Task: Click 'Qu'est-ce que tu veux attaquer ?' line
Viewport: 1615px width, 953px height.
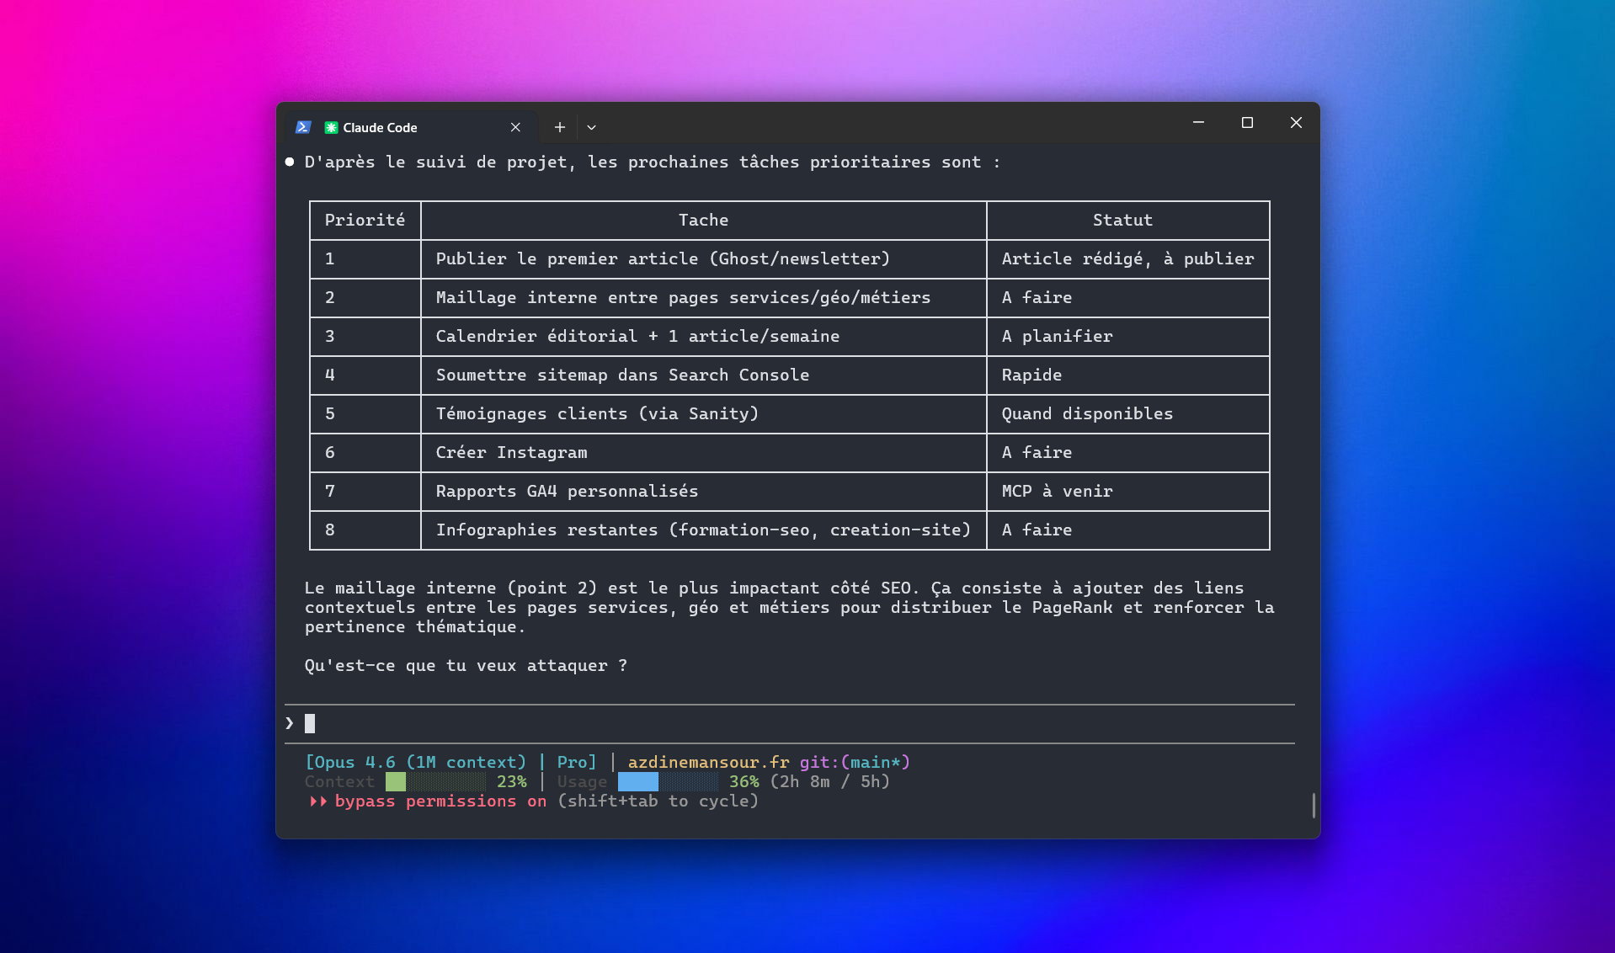Action: [466, 665]
